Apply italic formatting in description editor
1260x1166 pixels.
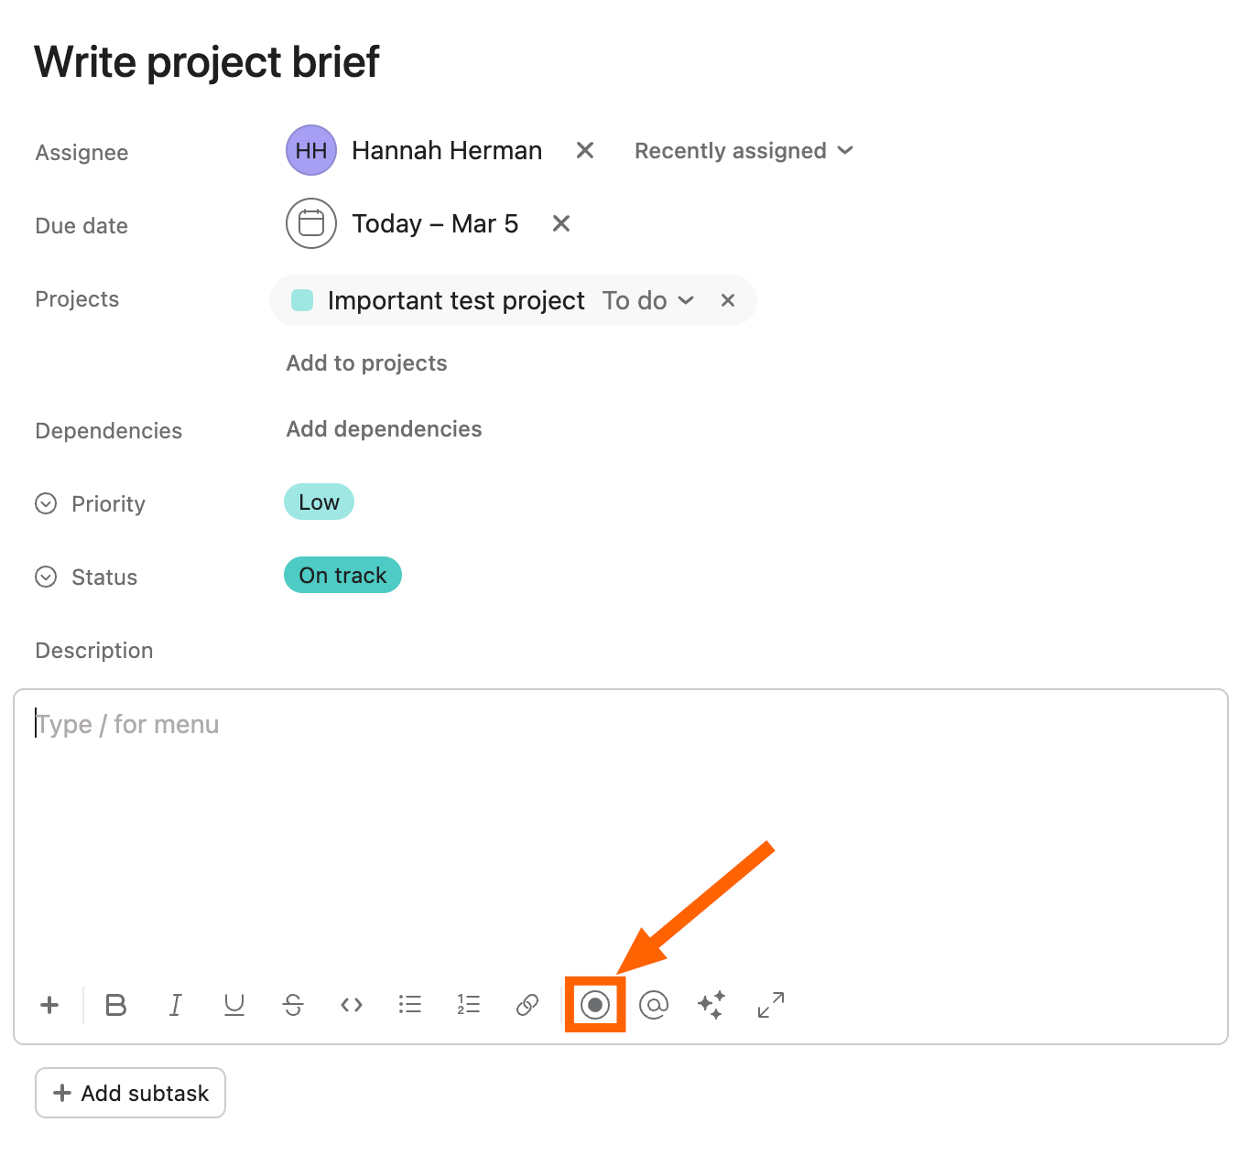tap(175, 1005)
